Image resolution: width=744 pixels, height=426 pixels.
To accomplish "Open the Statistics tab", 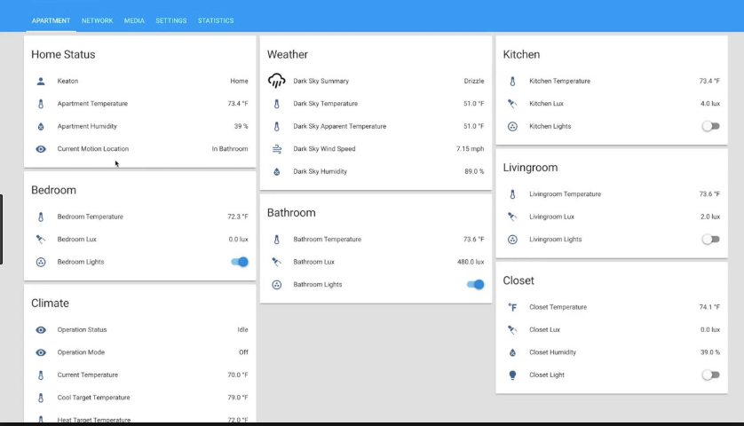I will pyautogui.click(x=216, y=20).
